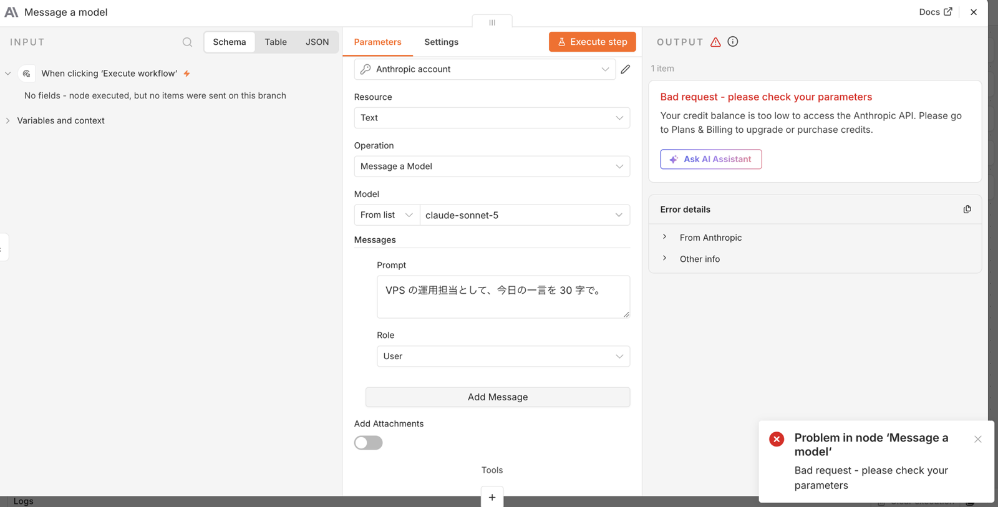
Task: Open the Resource dropdown showing Text
Action: [492, 118]
